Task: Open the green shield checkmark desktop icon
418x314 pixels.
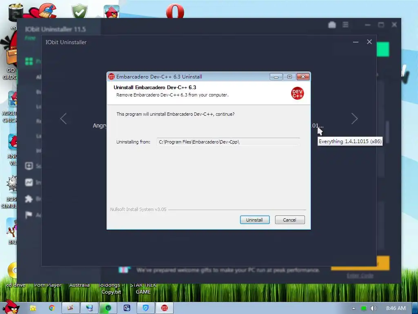Action: tap(80, 11)
